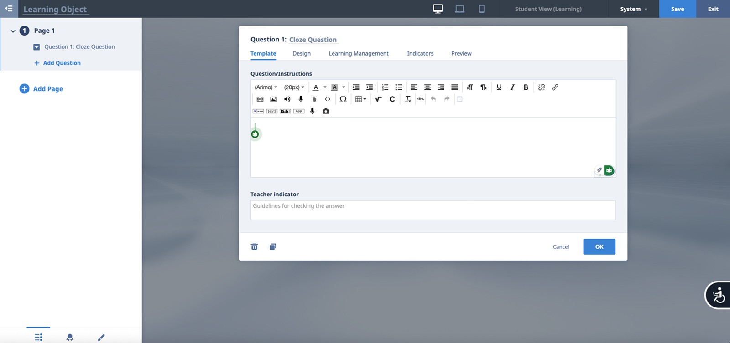Insert a special character (Omega)
Screen dimensions: 730x343
(343, 99)
